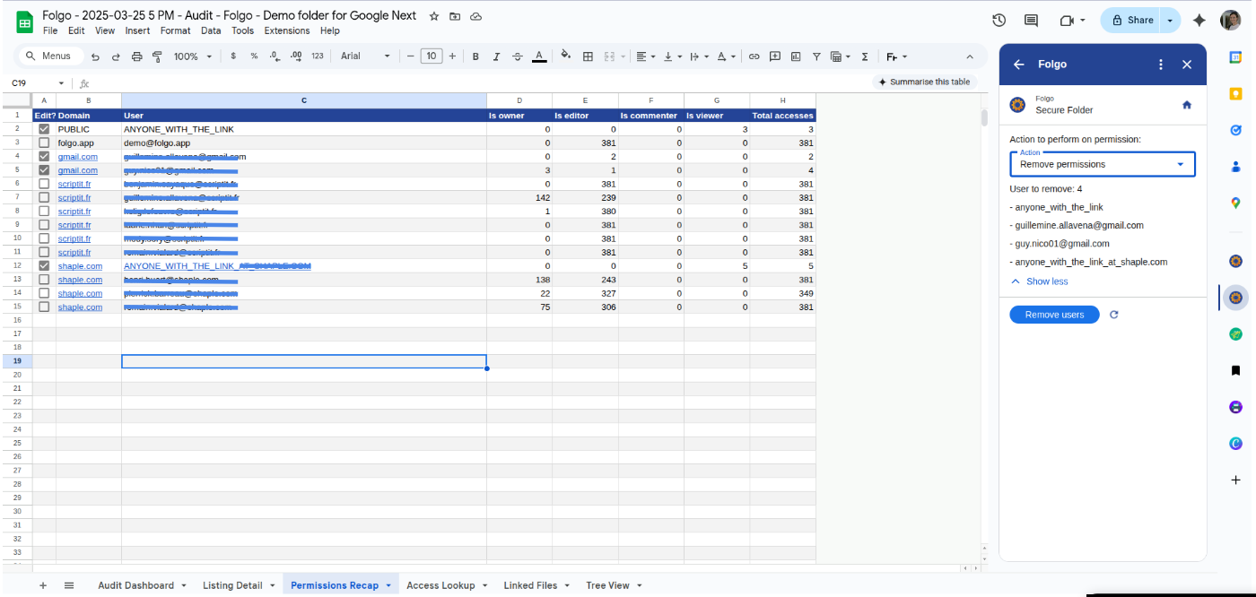The height and width of the screenshot is (597, 1256).
Task: Click the Gemini sparkle icon
Action: (1199, 20)
